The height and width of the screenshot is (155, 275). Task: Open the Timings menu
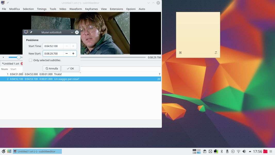42,9
